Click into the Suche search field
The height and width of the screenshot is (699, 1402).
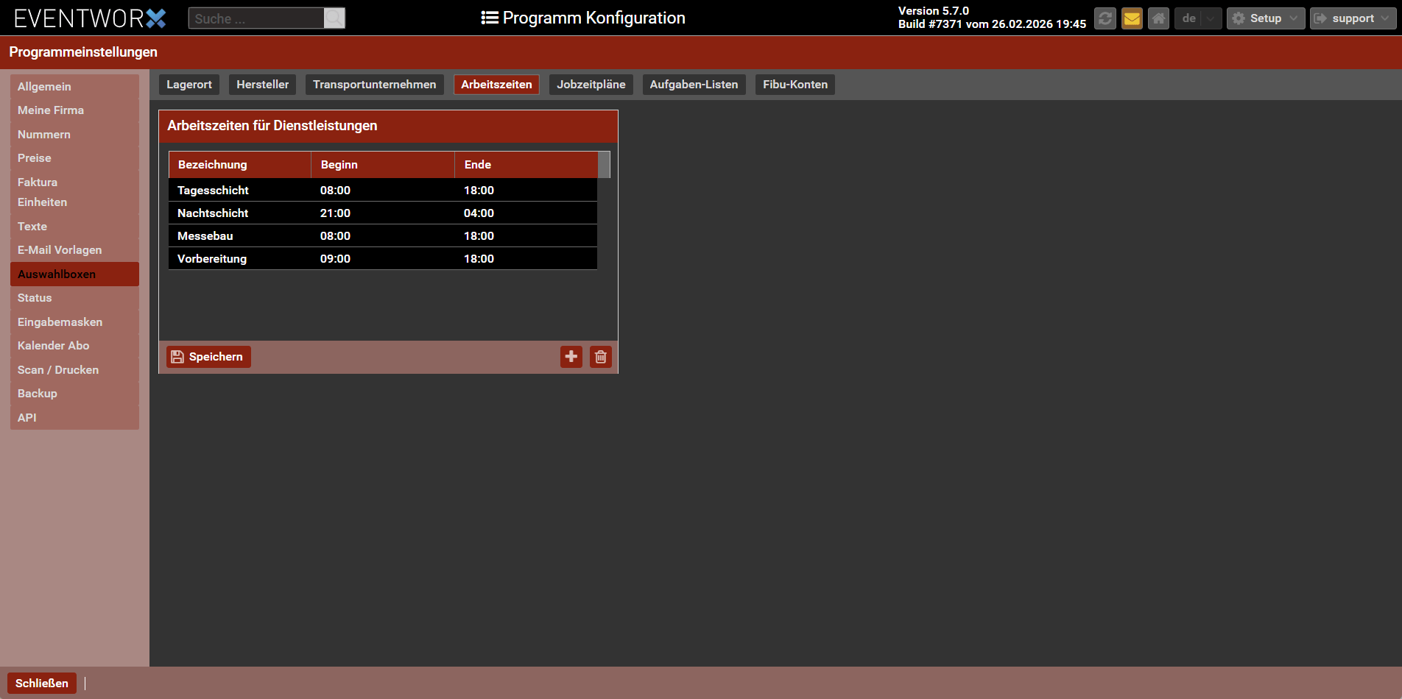[256, 18]
